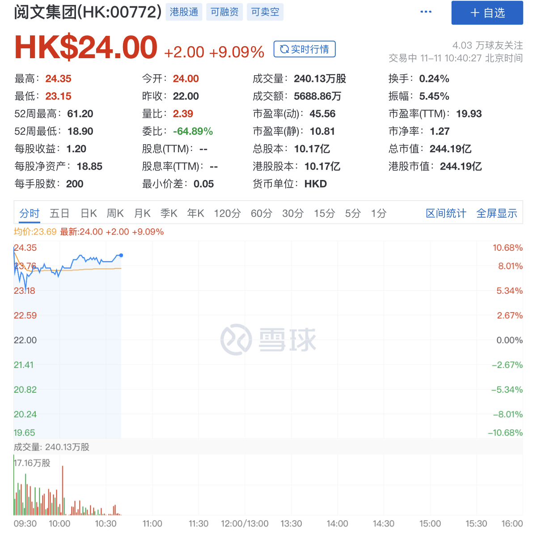Select the 60分 interval tab
537x540 pixels.
click(262, 214)
